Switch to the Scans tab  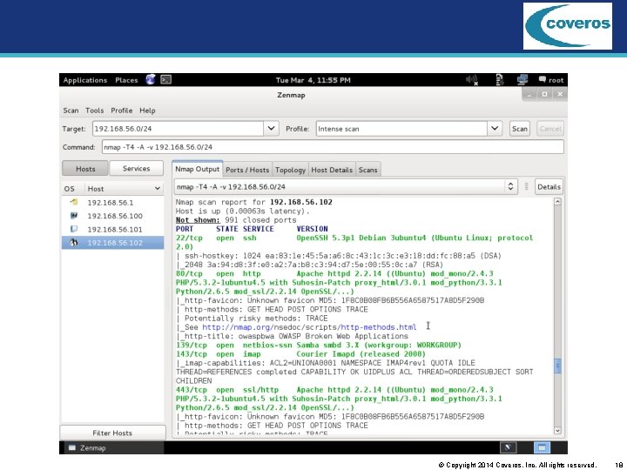pos(367,170)
